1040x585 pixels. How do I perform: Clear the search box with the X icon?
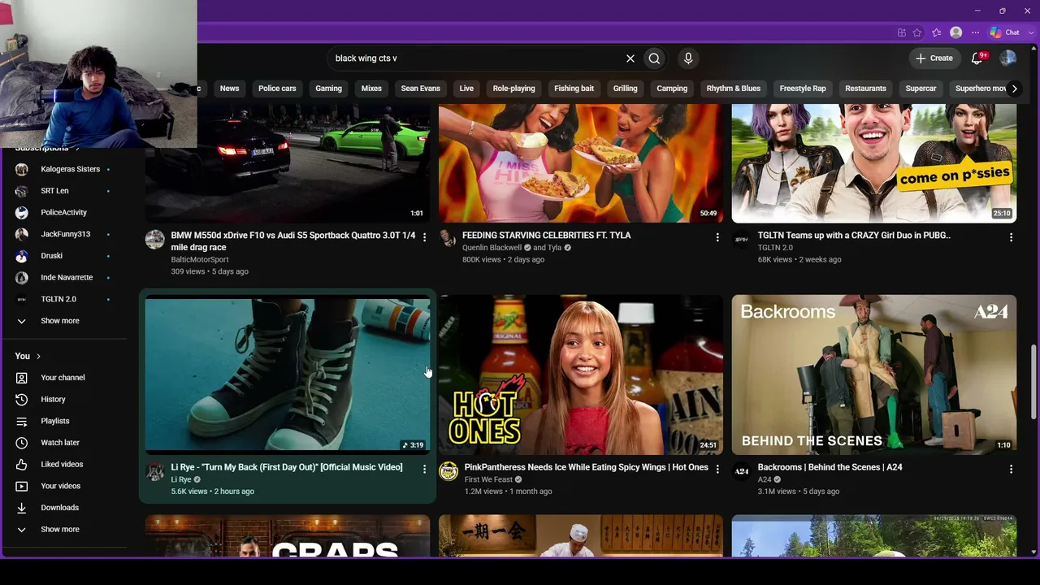tap(630, 58)
